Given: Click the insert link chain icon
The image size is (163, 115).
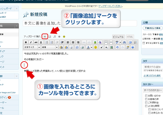Looking at the screenshot, I should click(x=84, y=42).
